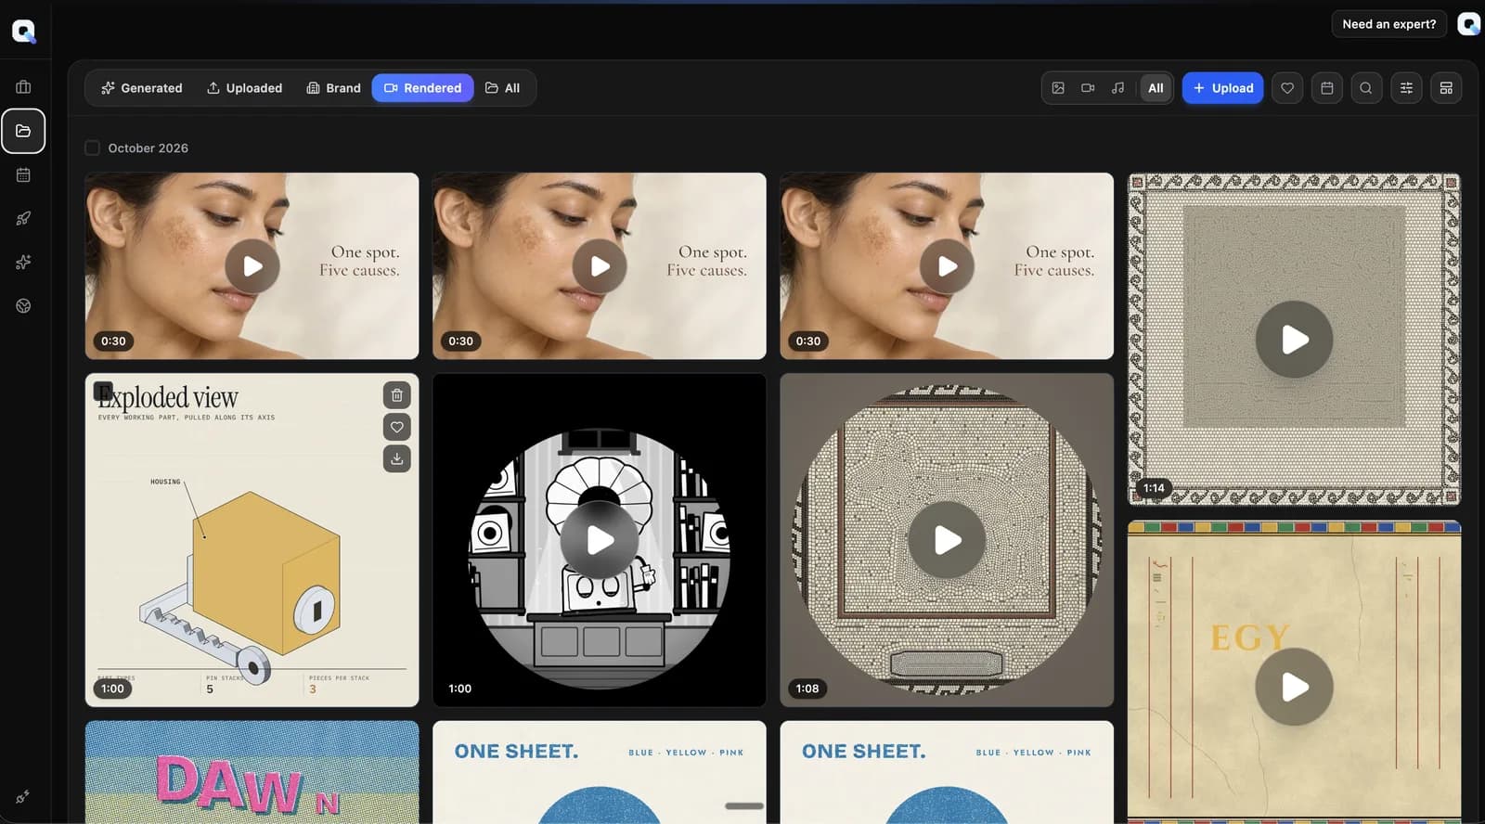This screenshot has height=824, width=1485.
Task: Download the Exploded view video
Action: tap(396, 458)
